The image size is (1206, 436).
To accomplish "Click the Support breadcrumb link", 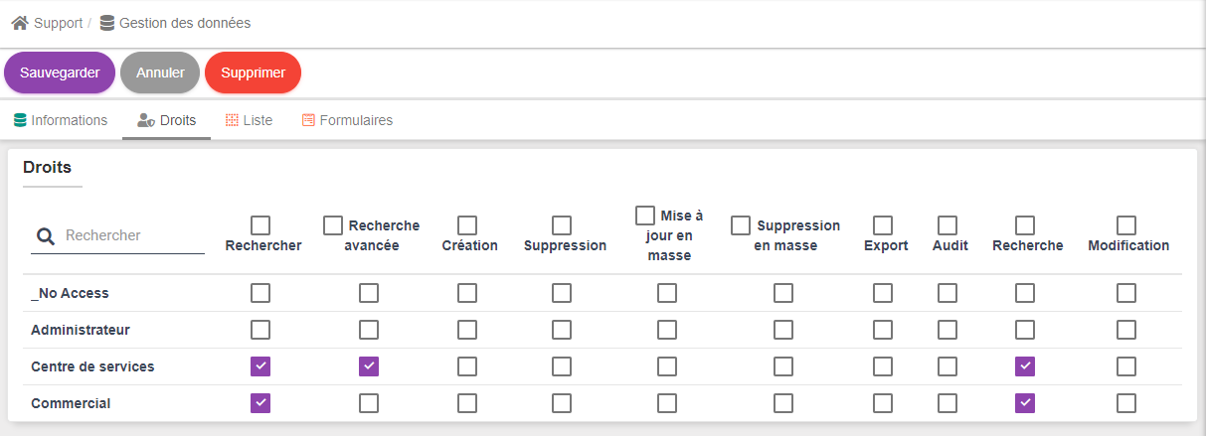I will (58, 23).
